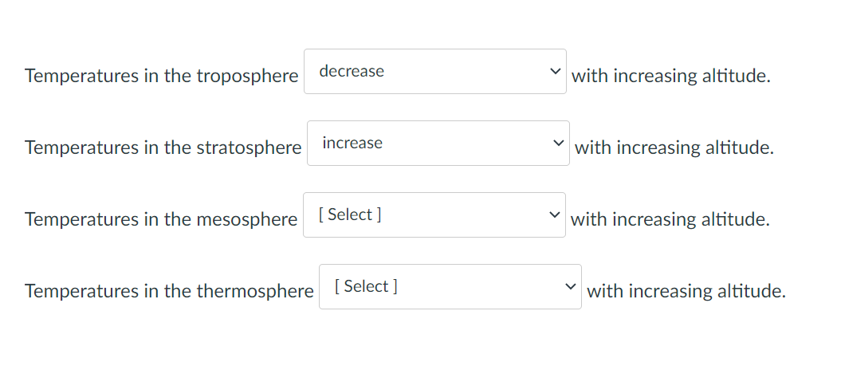This screenshot has height=366, width=841.
Task: Open the mesosphere temperature dropdown
Action: (x=434, y=215)
